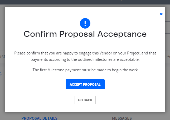Click the 'Please confirm that you are happy' paragraph
Screen dimensions: 170x120
(x=85, y=56)
